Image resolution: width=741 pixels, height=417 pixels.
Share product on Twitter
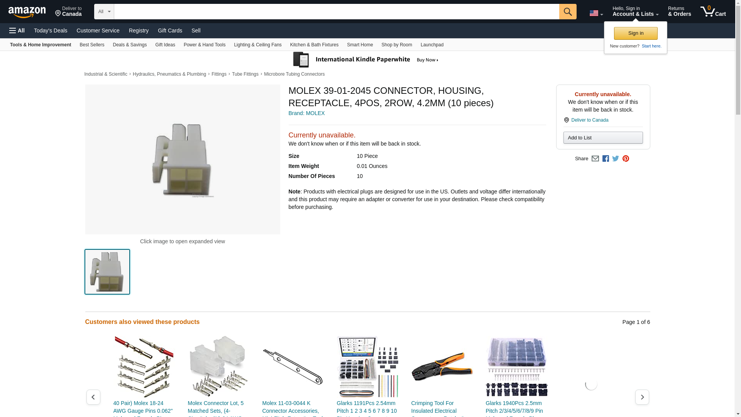pyautogui.click(x=616, y=159)
